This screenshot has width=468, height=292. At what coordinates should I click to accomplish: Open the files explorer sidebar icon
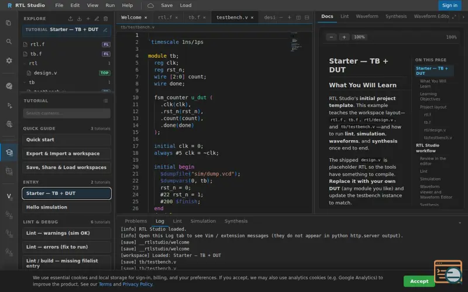[9, 23]
